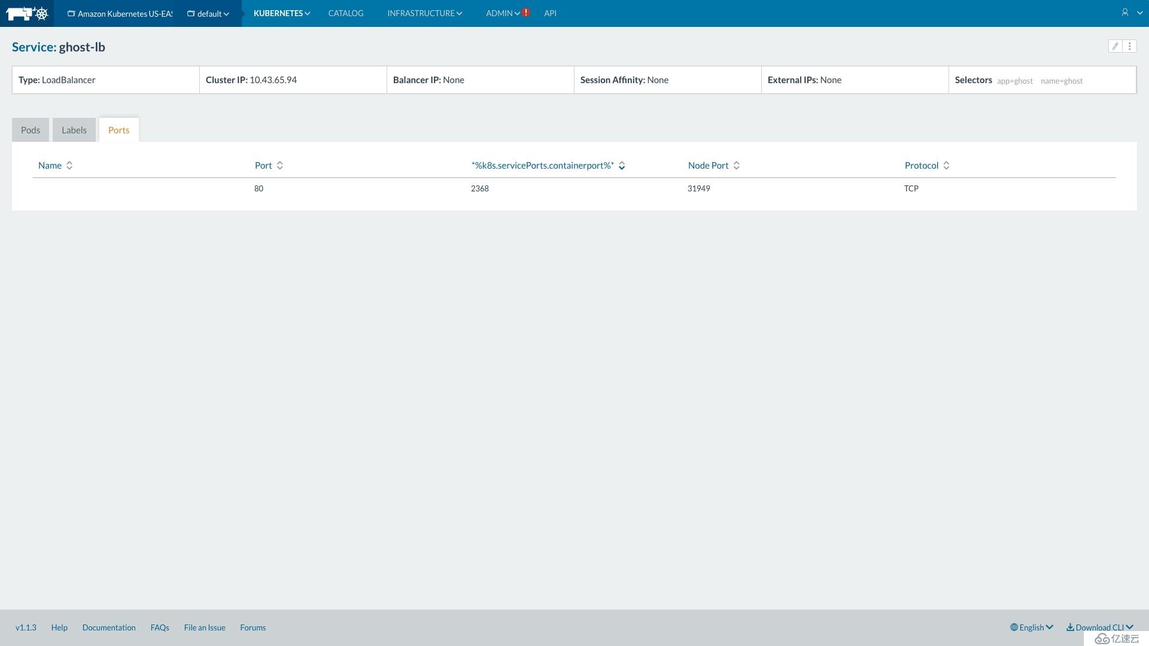Sort the table by Port column

(263, 166)
